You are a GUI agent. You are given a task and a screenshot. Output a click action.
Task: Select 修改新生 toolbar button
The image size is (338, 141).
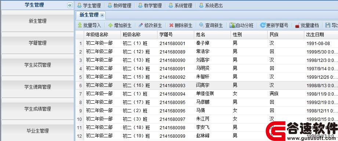[150, 25]
